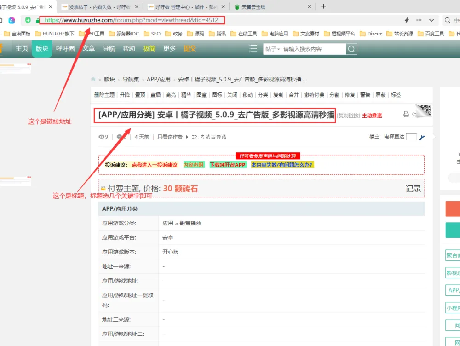
Task: Click the lightning icon in address bar
Action: [x=407, y=20]
